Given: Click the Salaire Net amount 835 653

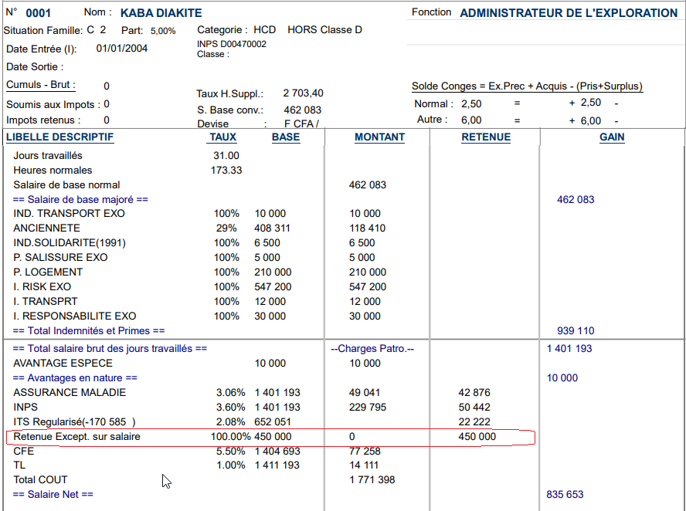Looking at the screenshot, I should pyautogui.click(x=565, y=494).
